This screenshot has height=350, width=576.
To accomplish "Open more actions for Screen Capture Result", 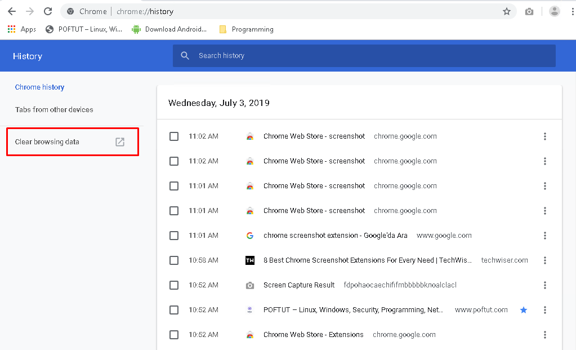I will pos(545,285).
